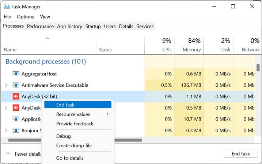Collapse view with Fewer details chevron

coord(8,153)
